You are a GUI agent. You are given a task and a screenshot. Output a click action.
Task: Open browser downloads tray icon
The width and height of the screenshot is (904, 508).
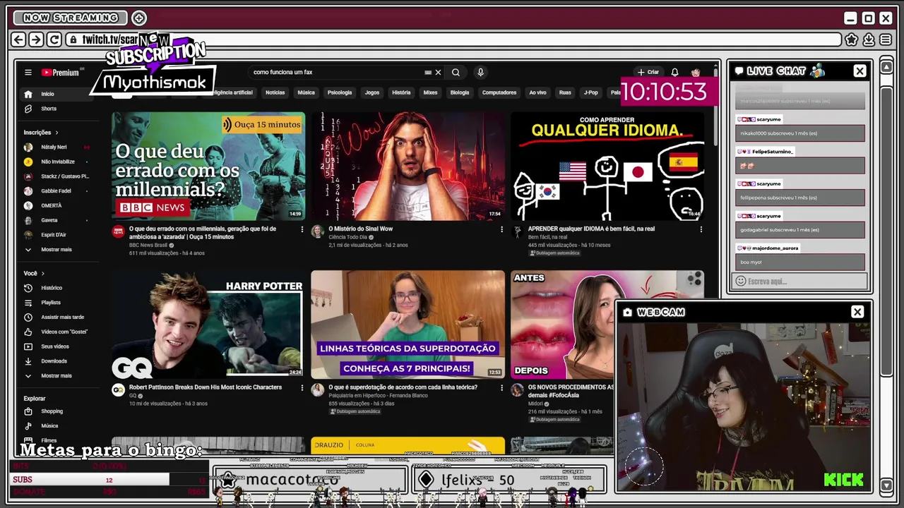[869, 40]
